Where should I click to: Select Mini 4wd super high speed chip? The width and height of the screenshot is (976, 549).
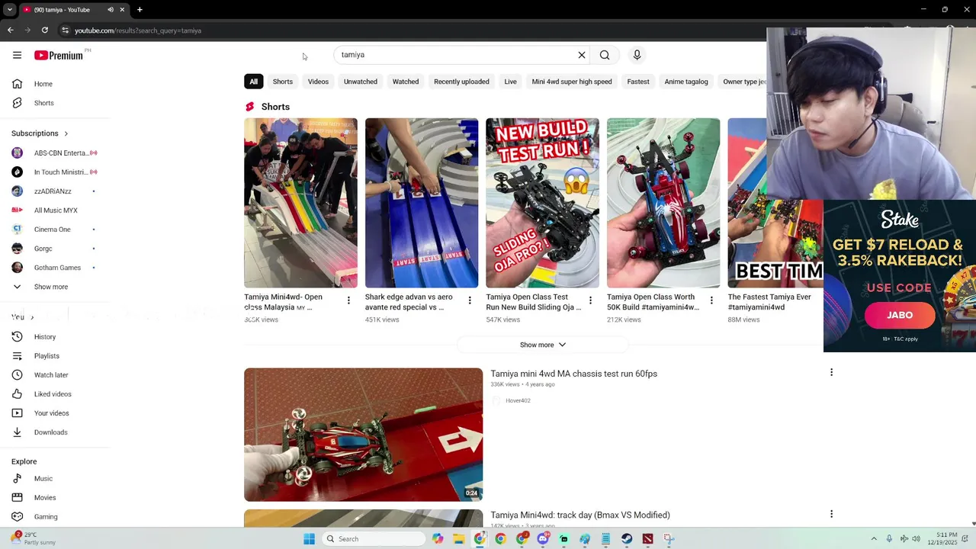[572, 82]
